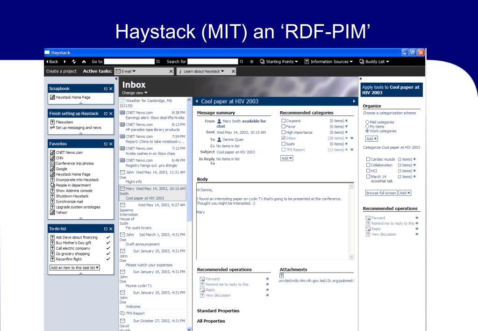Check the Collaboration category
Screen dimensions: 478x331
pos(368,165)
